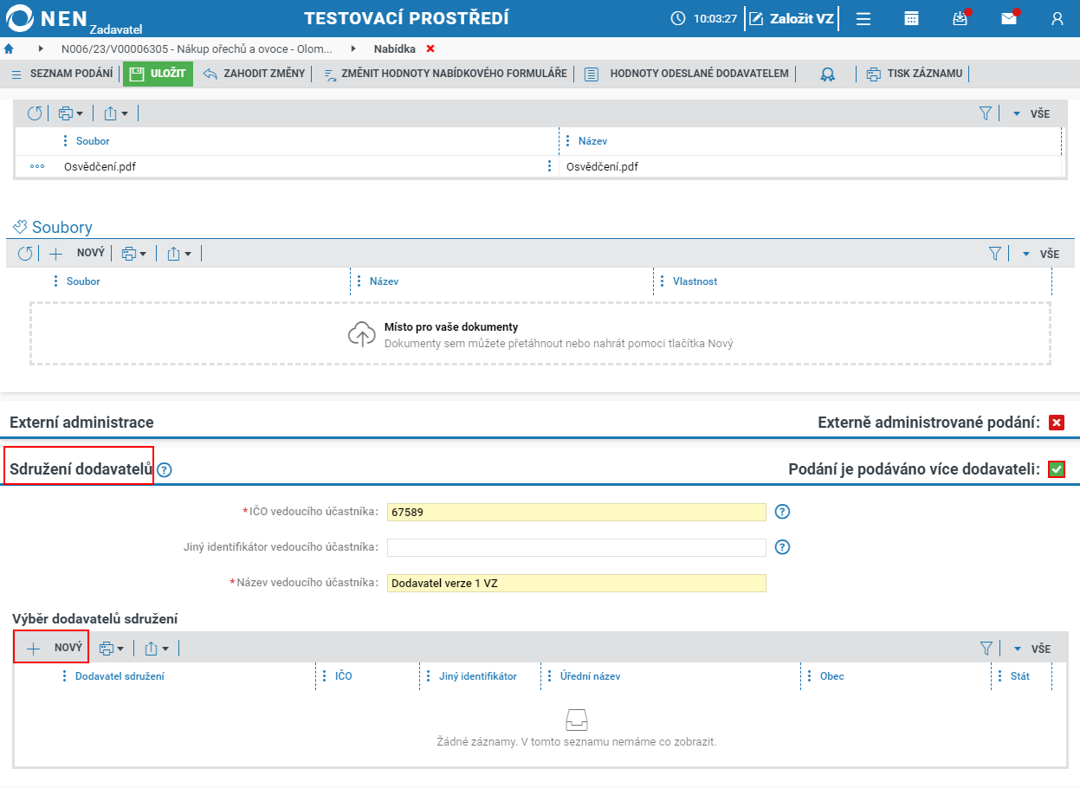
Task: Click the certificate ribbon icon in toolbar
Action: pos(828,74)
